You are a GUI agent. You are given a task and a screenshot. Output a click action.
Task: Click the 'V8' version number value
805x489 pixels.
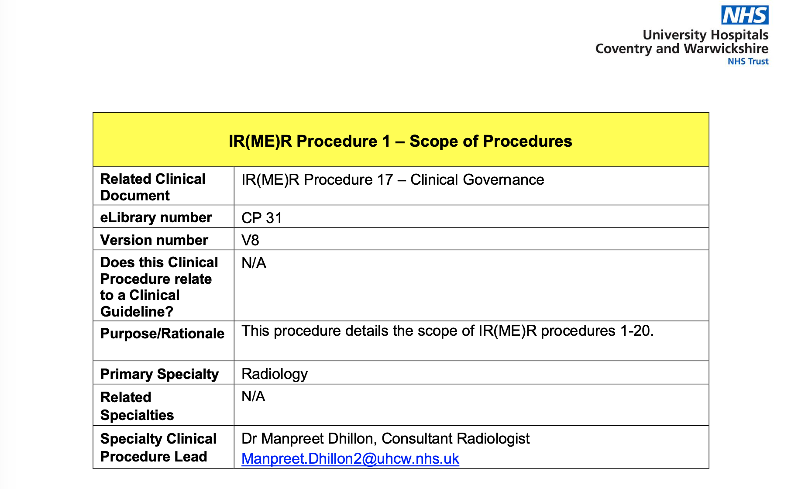point(250,240)
